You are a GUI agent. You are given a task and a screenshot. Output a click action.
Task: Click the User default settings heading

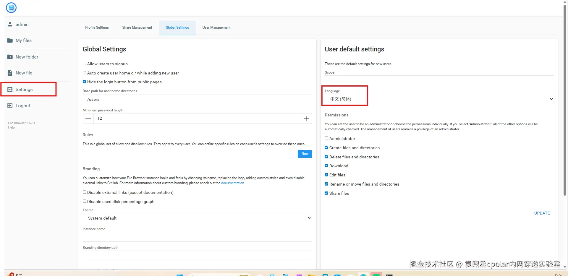click(x=355, y=49)
